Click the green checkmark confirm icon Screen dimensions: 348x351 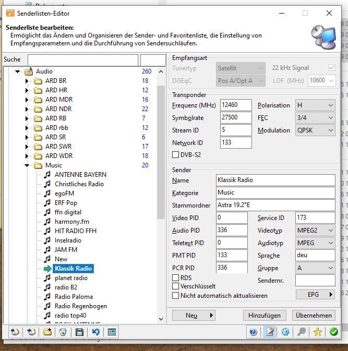(x=333, y=332)
